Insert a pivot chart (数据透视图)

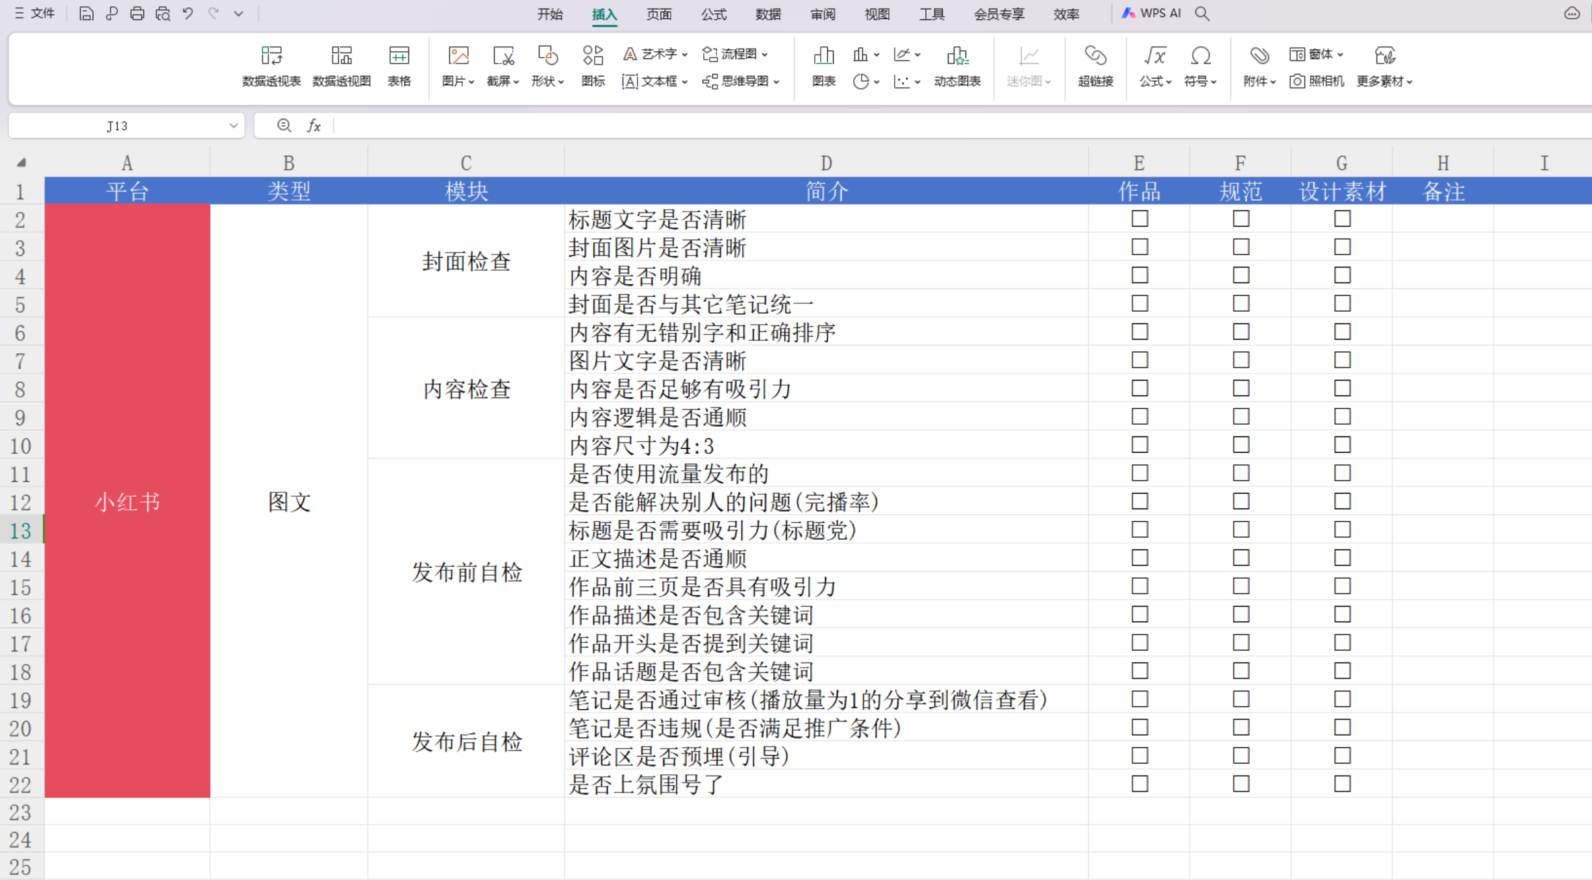(342, 66)
